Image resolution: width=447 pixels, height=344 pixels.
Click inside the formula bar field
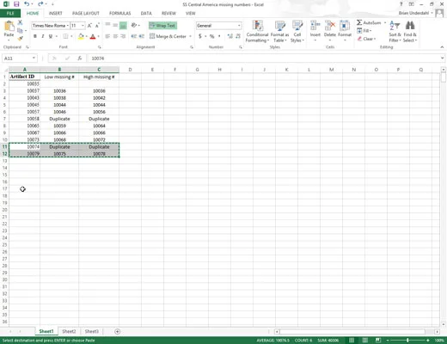click(x=264, y=58)
